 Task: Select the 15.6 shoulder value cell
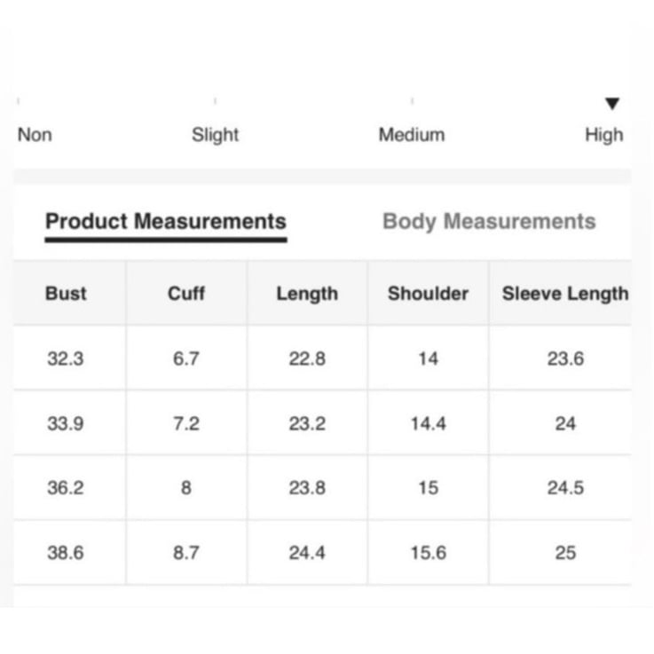pos(429,553)
